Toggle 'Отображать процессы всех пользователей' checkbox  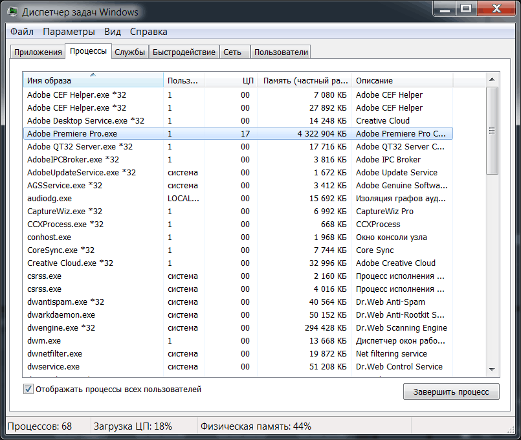click(x=28, y=390)
